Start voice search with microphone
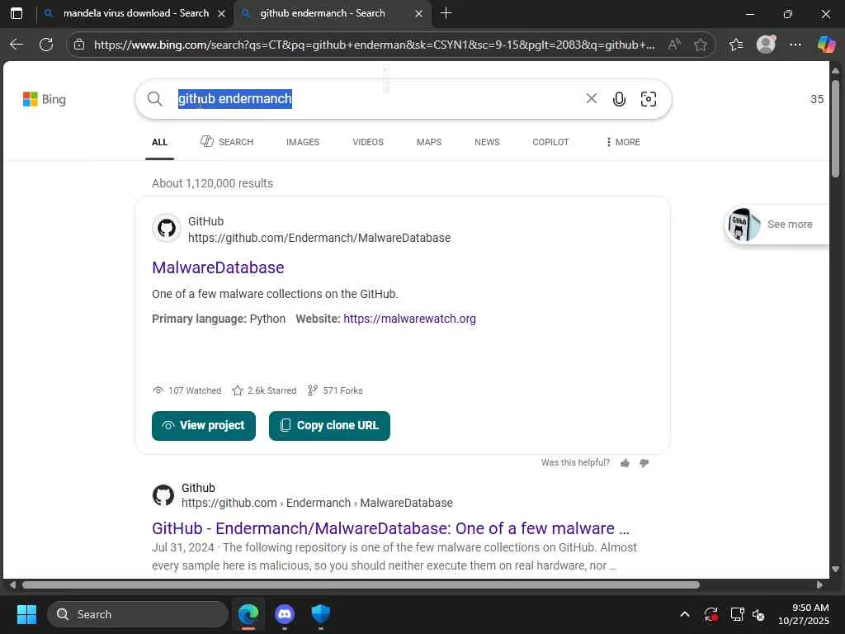This screenshot has width=845, height=634. tap(619, 99)
